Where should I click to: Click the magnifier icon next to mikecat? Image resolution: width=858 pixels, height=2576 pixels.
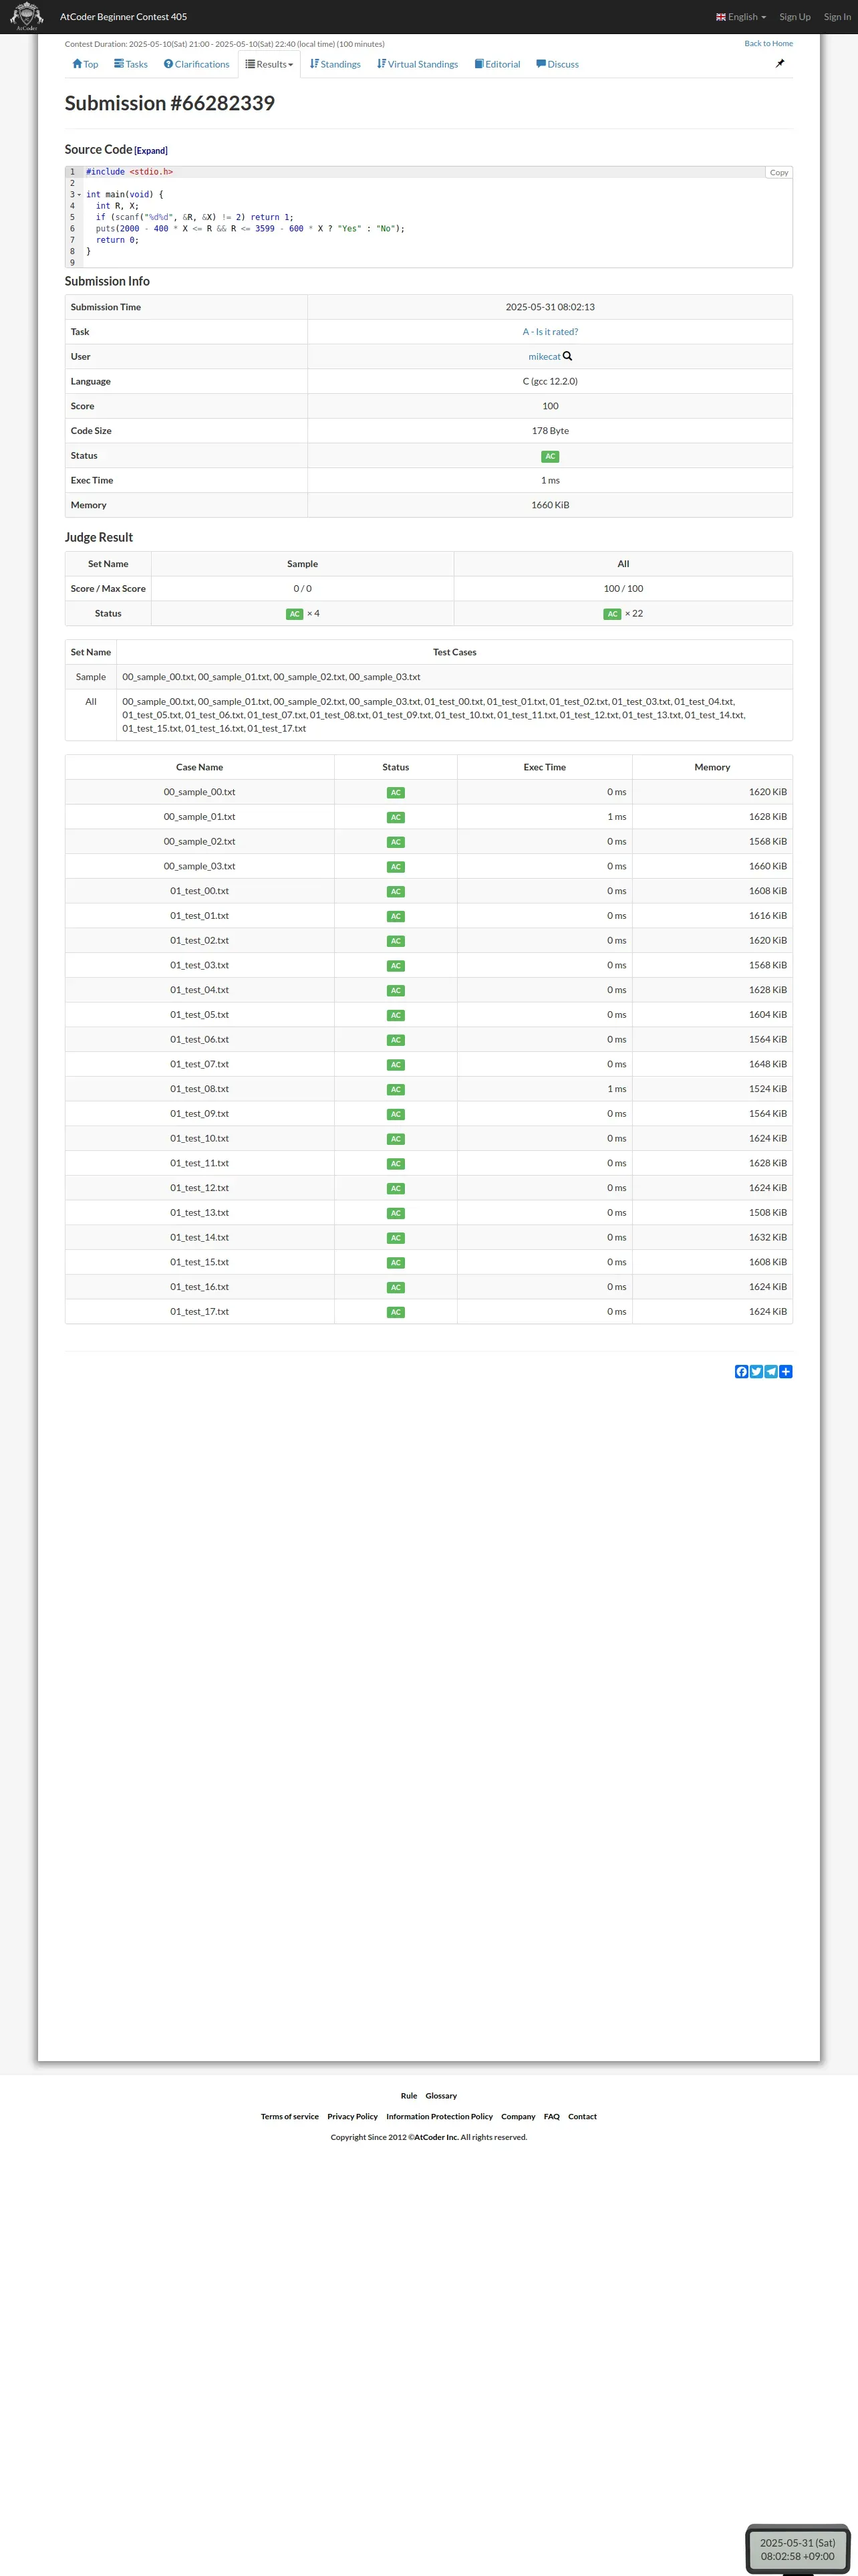tap(567, 356)
